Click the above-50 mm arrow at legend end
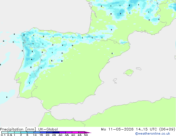 [88, 132]
